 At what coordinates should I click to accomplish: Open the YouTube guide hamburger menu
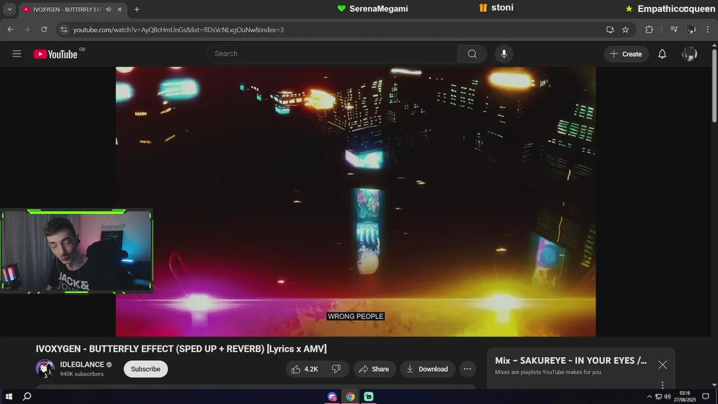[x=17, y=54]
